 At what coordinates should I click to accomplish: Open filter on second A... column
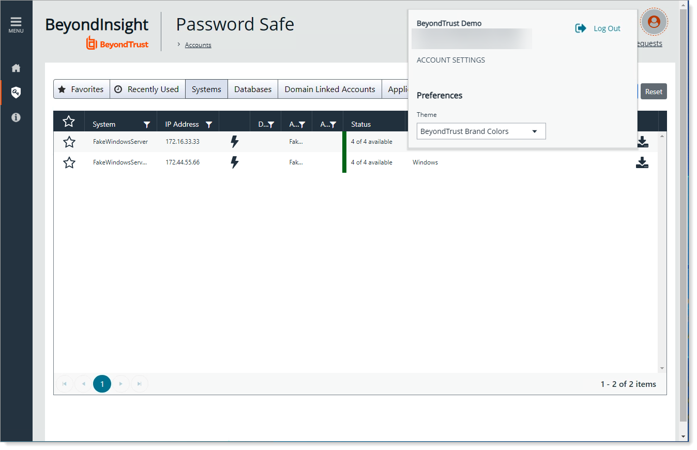333,125
